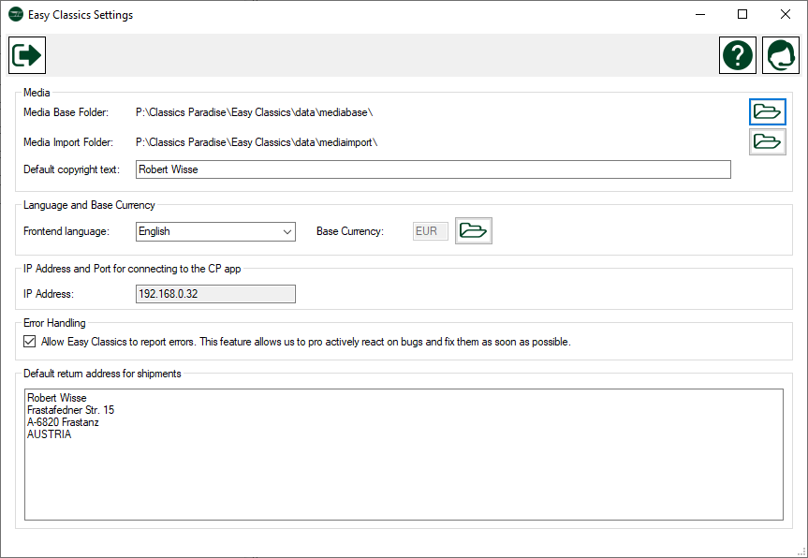Open the help question mark icon
Image resolution: width=808 pixels, height=558 pixels.
coord(738,55)
